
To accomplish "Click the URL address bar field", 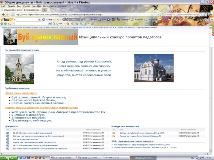I will tap(82, 15).
